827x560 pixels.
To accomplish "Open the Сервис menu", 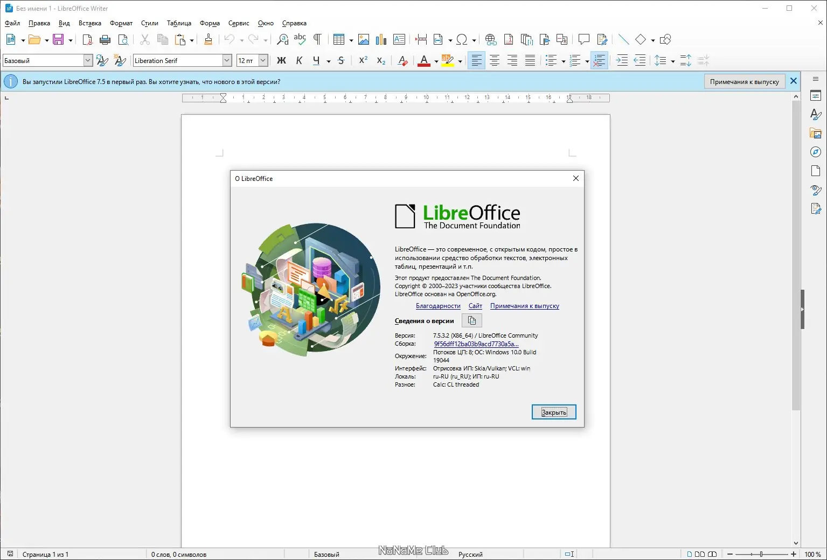I will 239,23.
